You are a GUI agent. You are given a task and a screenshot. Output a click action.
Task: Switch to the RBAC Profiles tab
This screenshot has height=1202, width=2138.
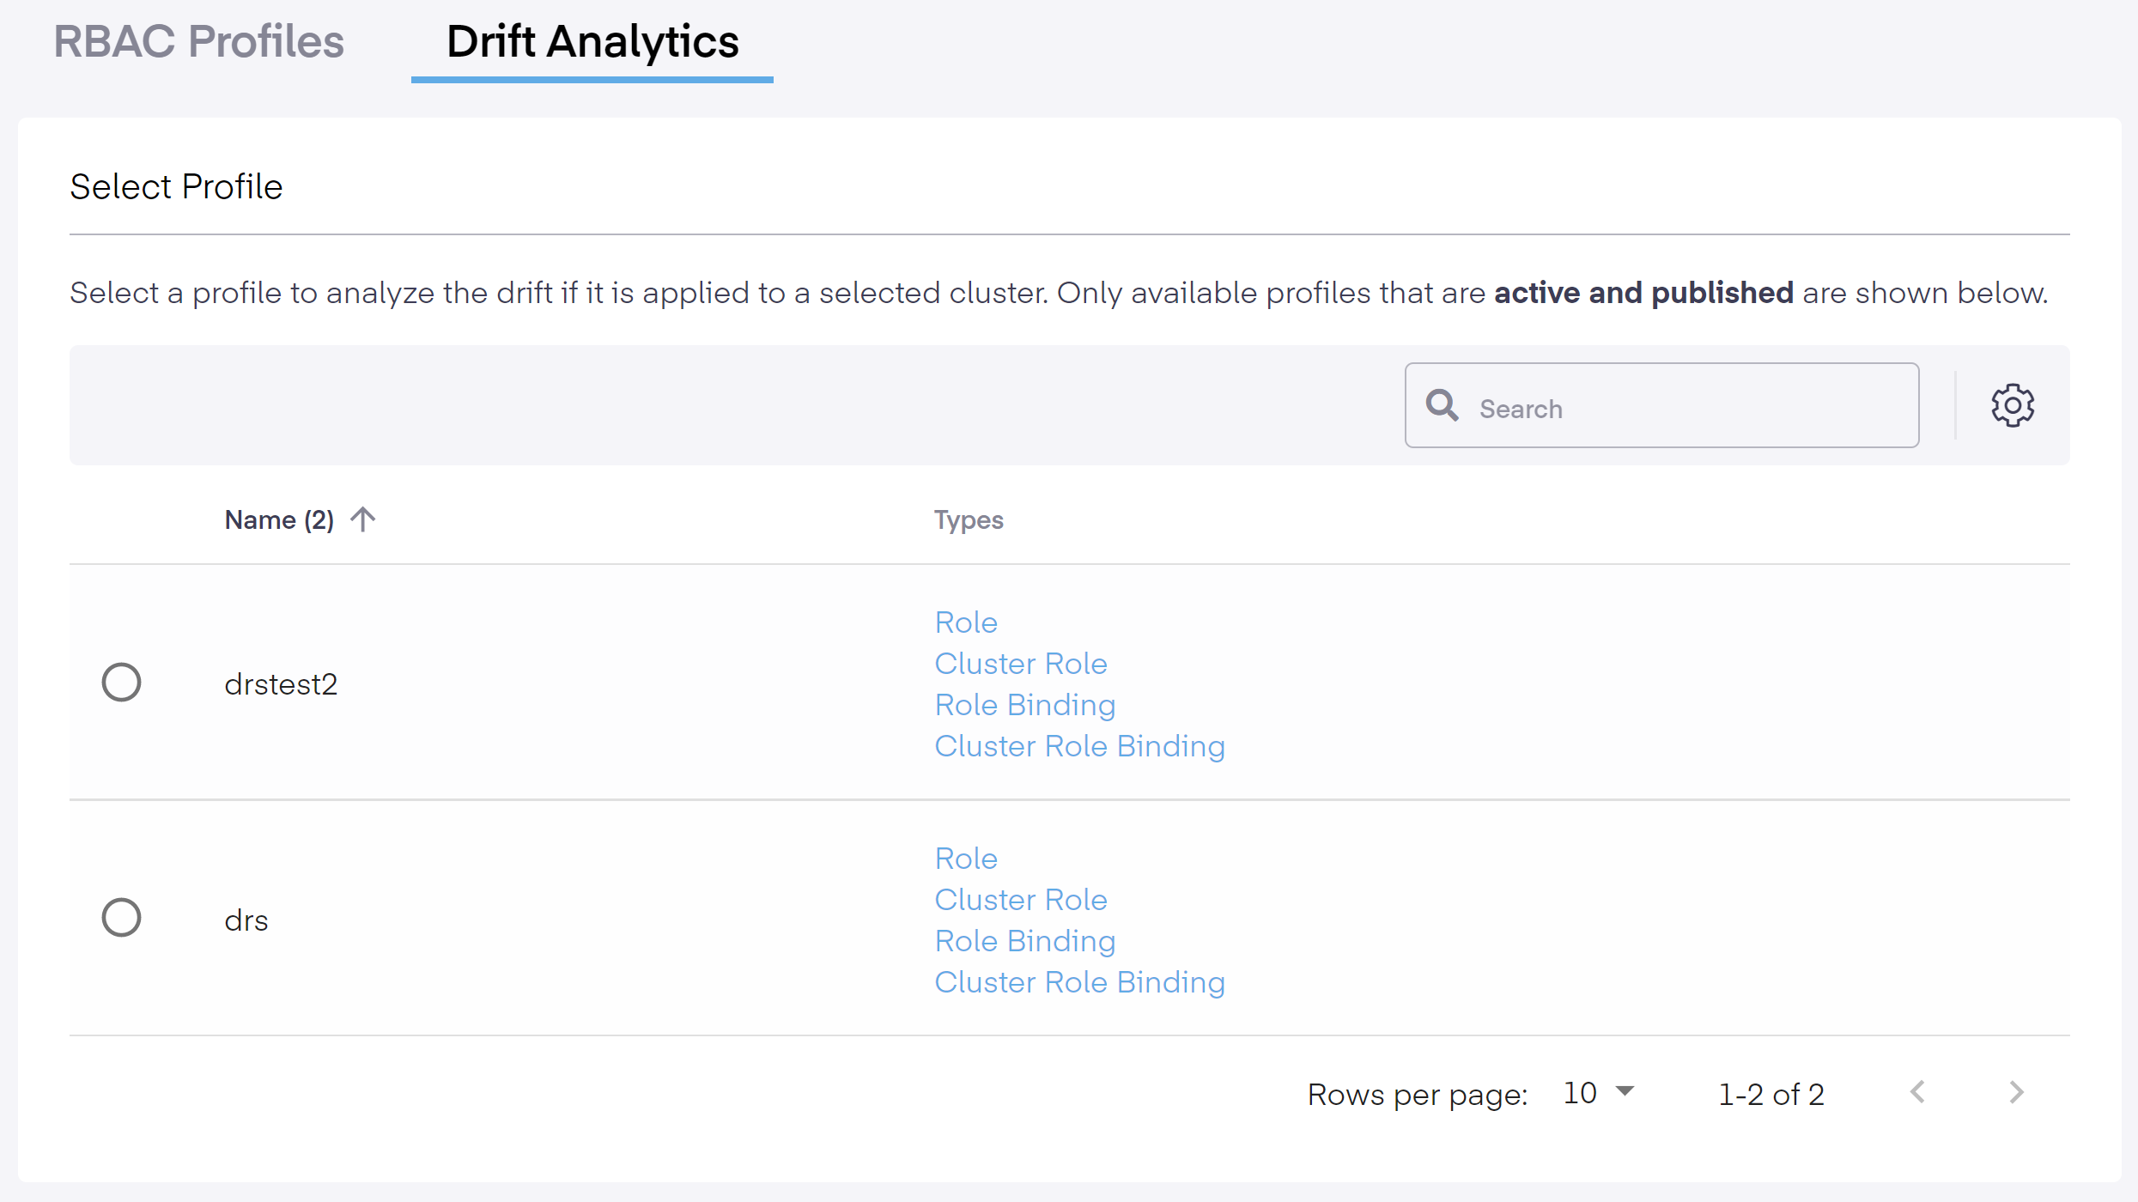tap(198, 41)
